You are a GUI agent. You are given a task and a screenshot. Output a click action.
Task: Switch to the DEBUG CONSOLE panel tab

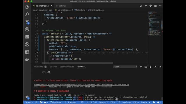tap(67, 67)
